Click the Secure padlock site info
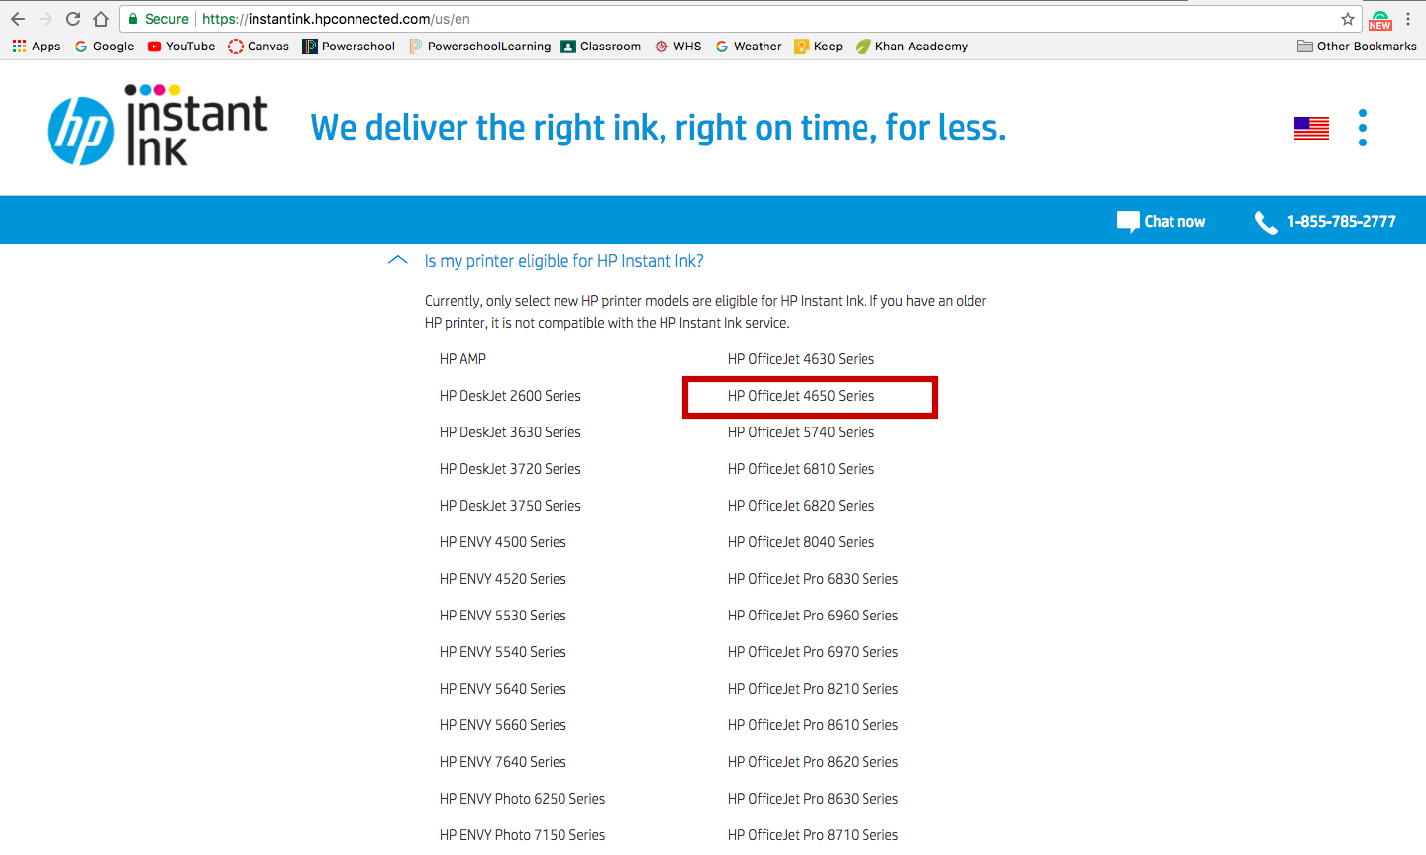This screenshot has height=855, width=1426. pyautogui.click(x=158, y=19)
